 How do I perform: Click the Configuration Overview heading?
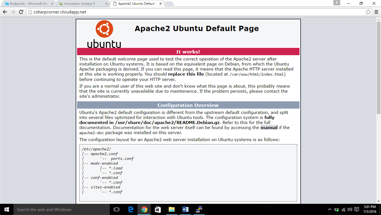tap(188, 105)
